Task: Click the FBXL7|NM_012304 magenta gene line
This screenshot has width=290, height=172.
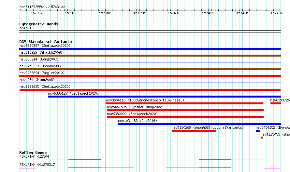Action: 150,159
